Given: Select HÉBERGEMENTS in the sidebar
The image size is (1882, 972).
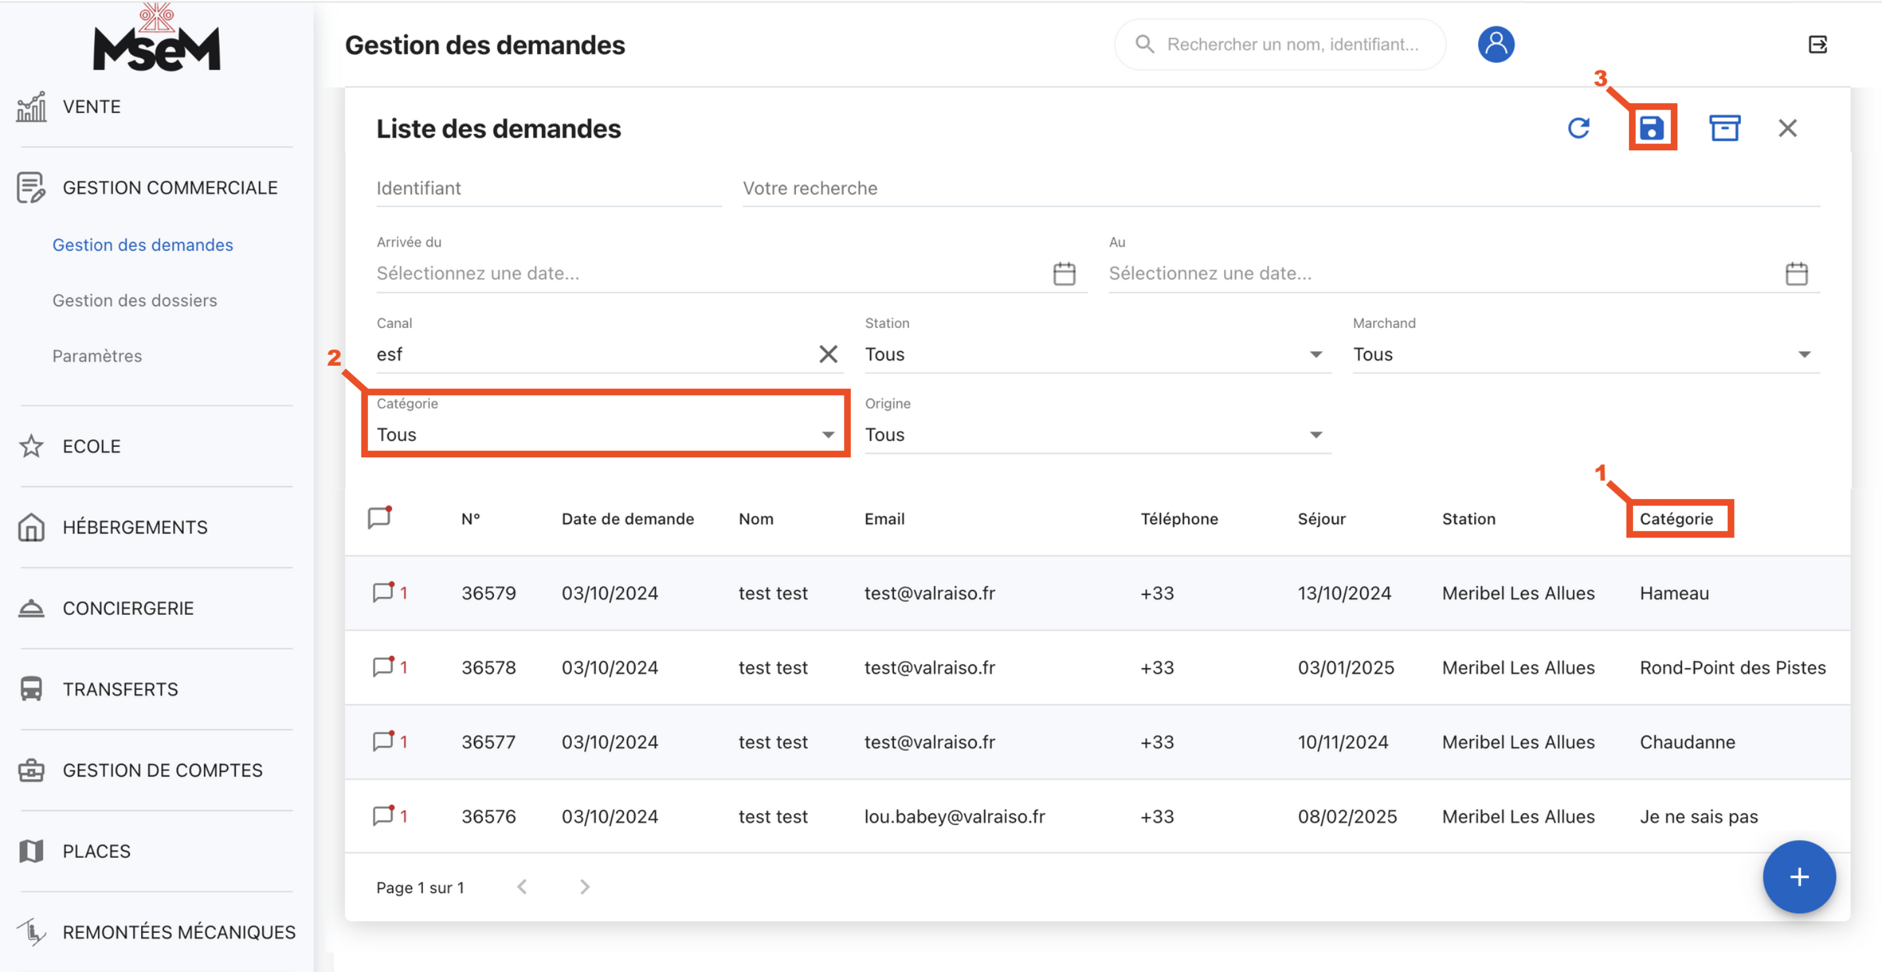Looking at the screenshot, I should 135,527.
